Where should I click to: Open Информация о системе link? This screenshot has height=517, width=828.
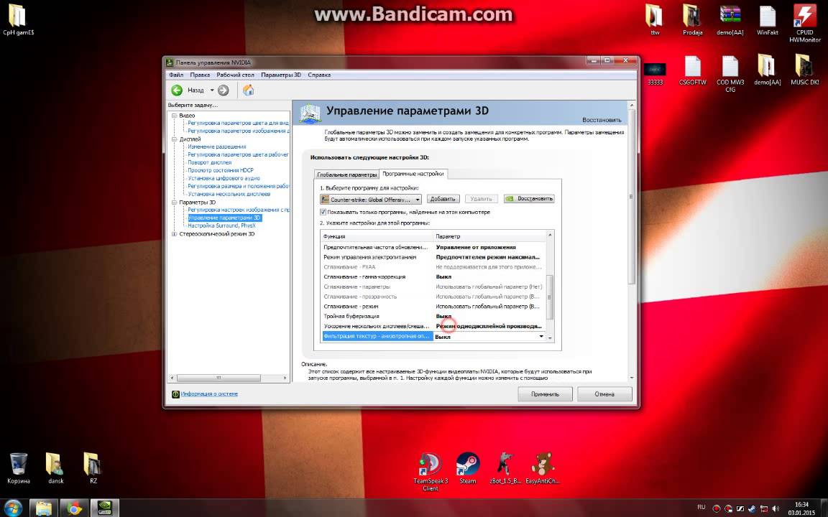[x=209, y=394]
